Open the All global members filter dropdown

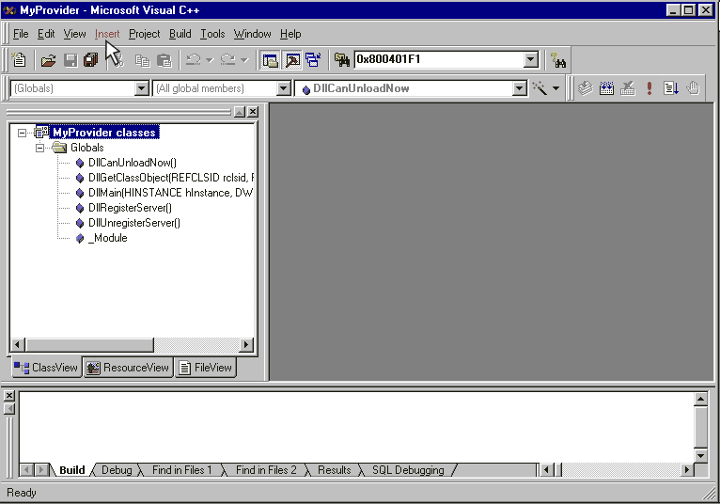[x=284, y=87]
